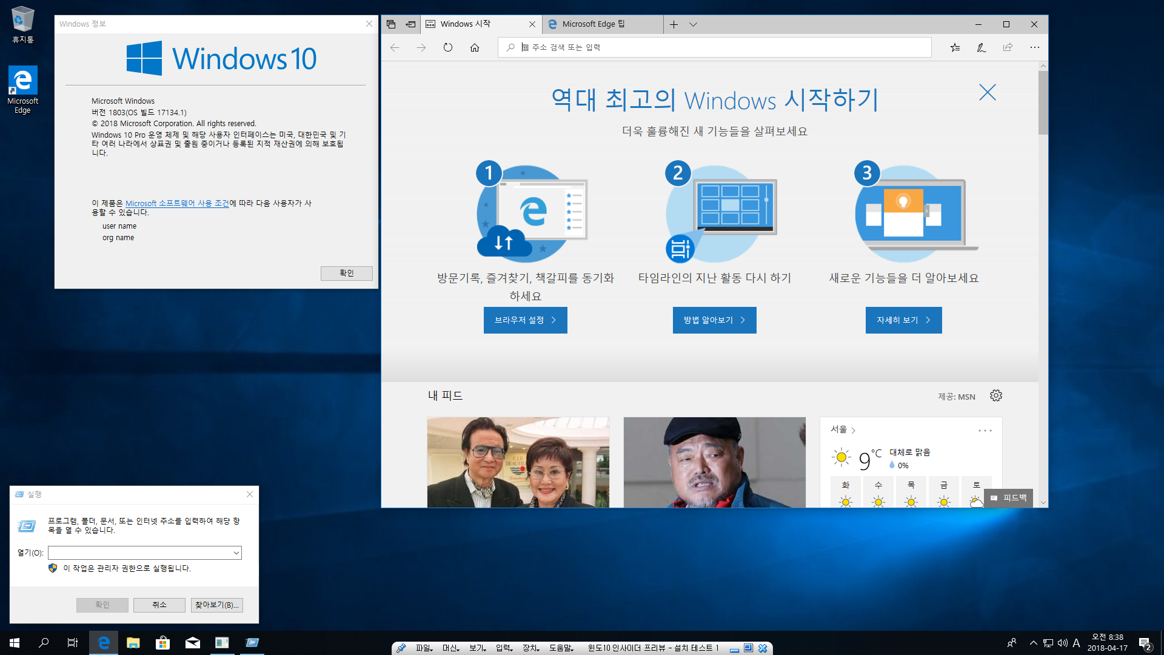The image size is (1164, 655).
Task: Click the 브라우저 설정 button
Action: pyautogui.click(x=526, y=320)
